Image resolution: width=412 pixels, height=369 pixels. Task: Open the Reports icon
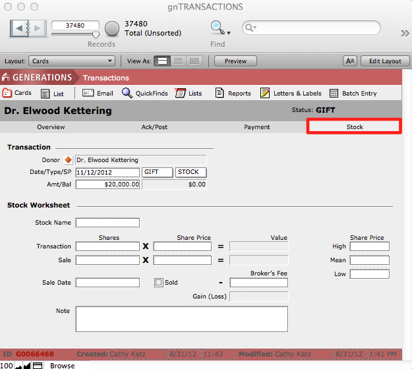(x=220, y=94)
